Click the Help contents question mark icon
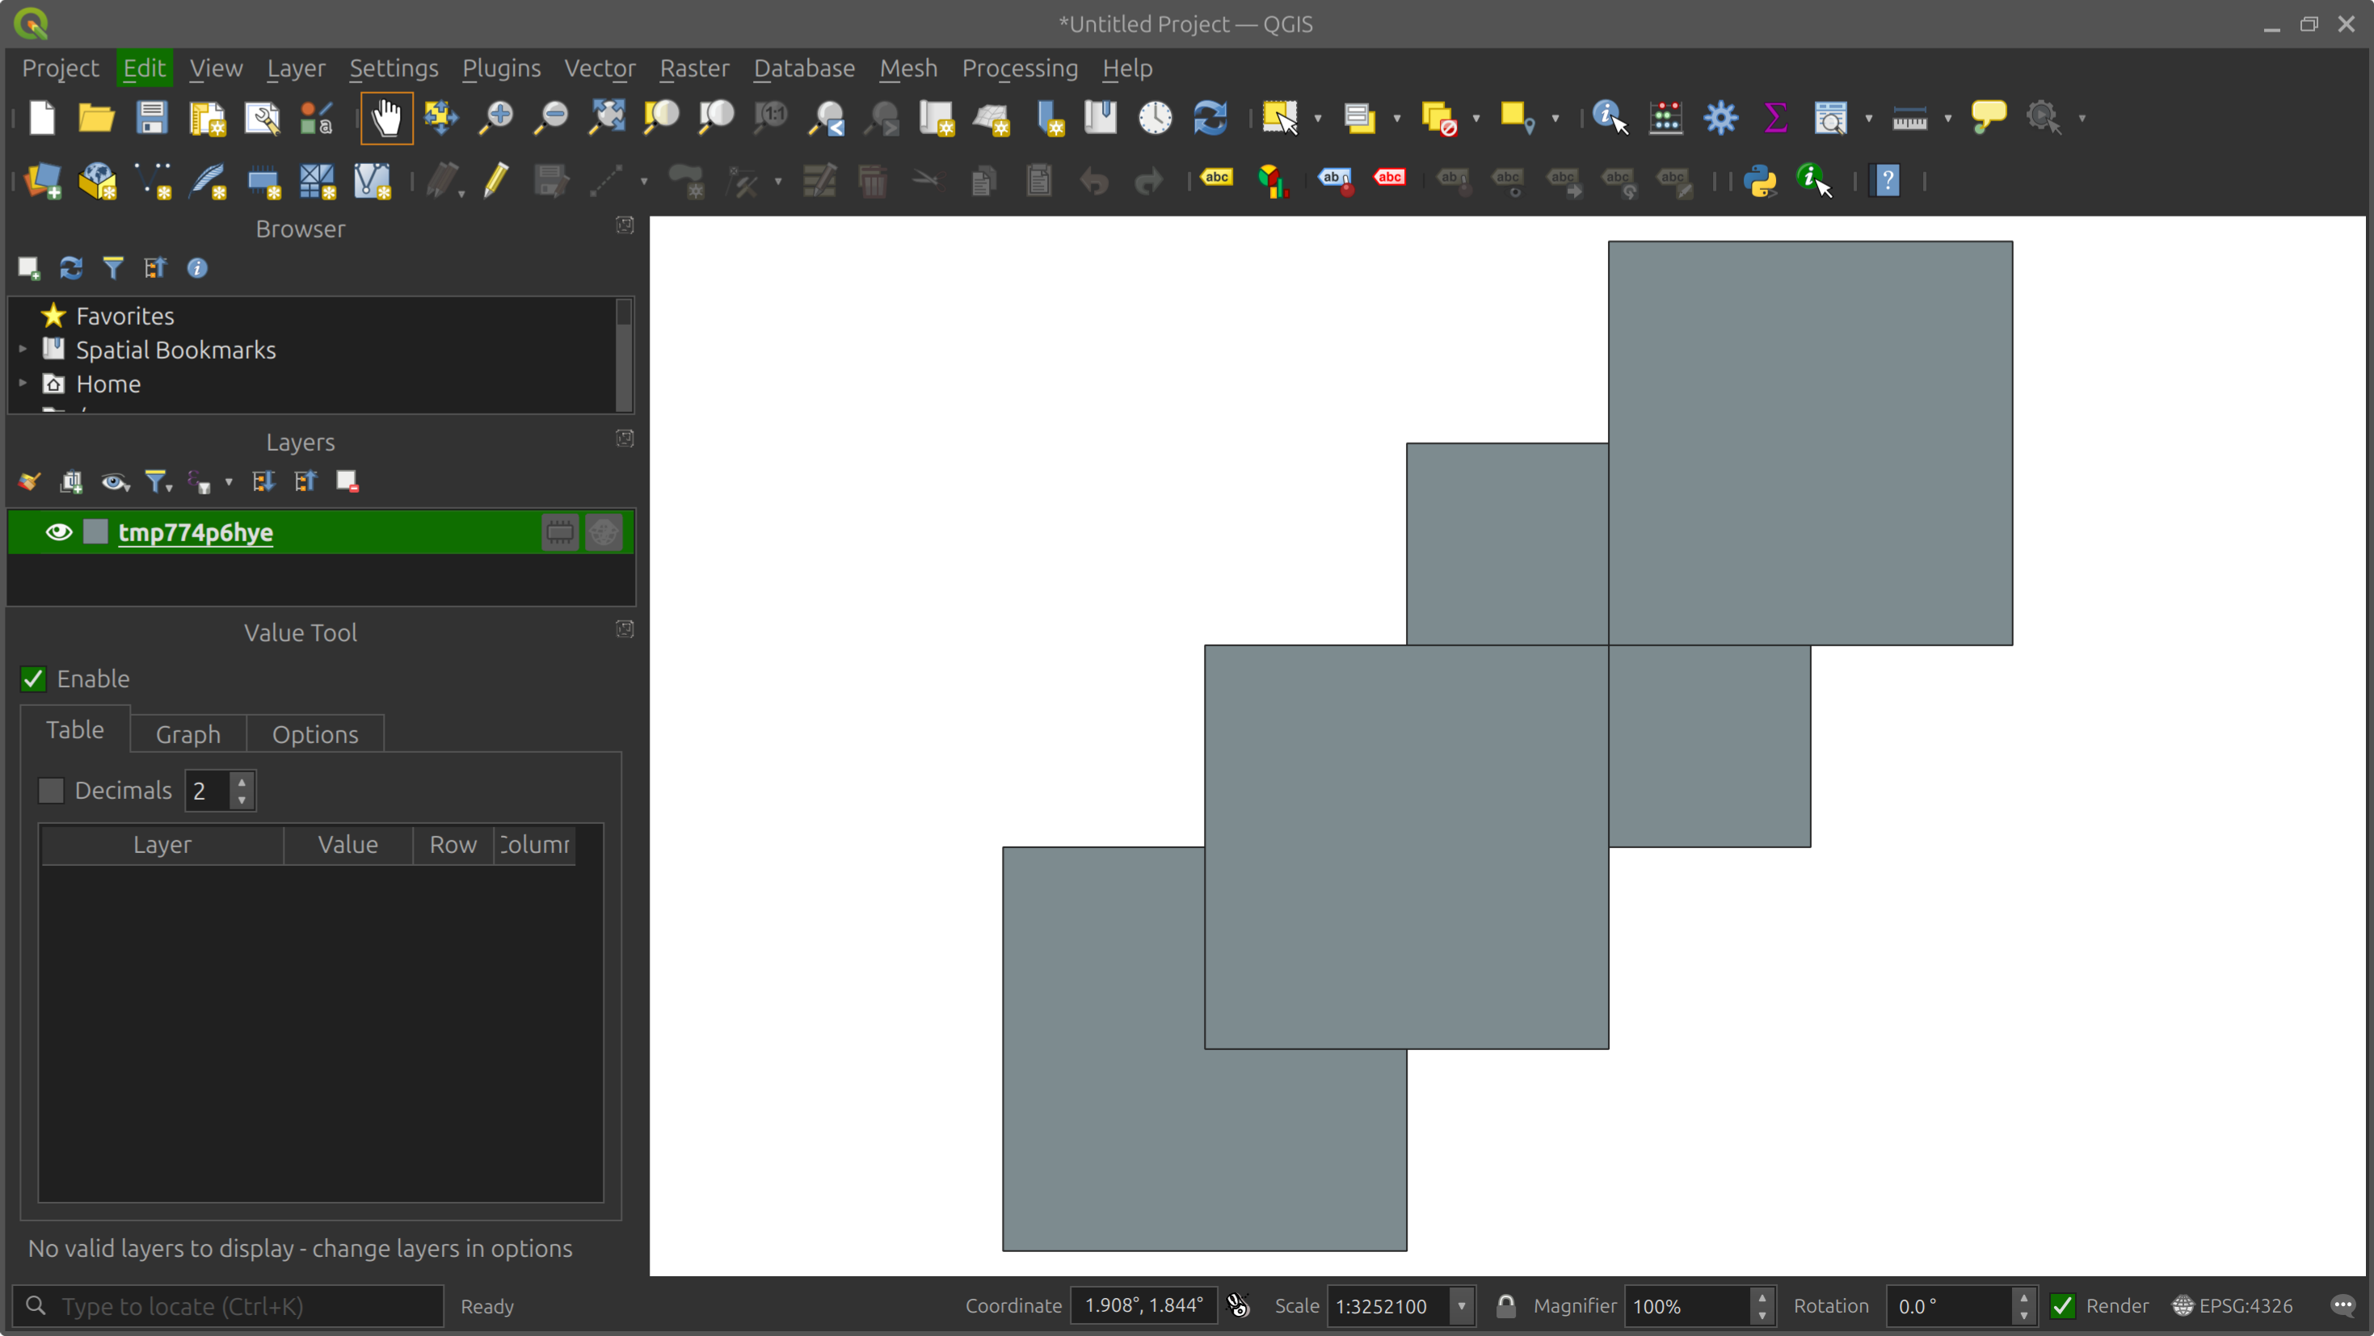2374x1336 pixels. pyautogui.click(x=1887, y=181)
